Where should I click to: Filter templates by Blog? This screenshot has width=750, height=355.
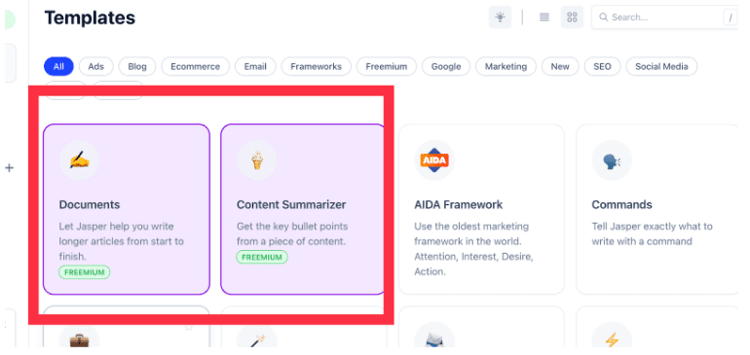click(137, 66)
